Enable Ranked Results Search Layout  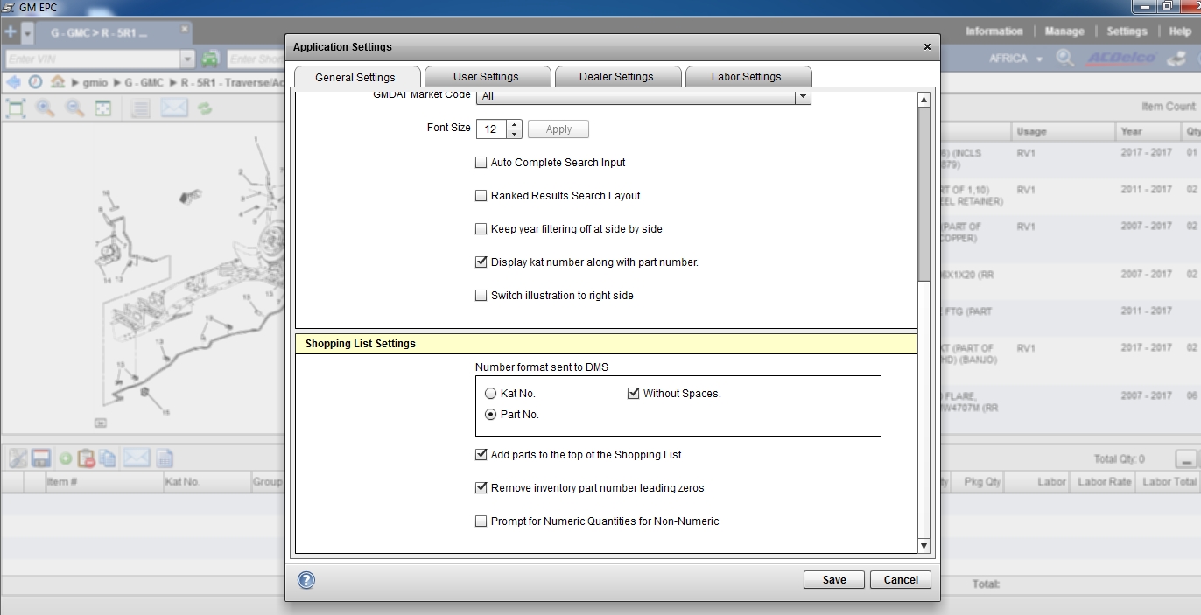[x=481, y=196]
